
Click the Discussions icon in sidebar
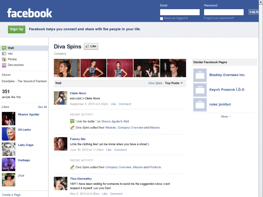tap(4, 65)
